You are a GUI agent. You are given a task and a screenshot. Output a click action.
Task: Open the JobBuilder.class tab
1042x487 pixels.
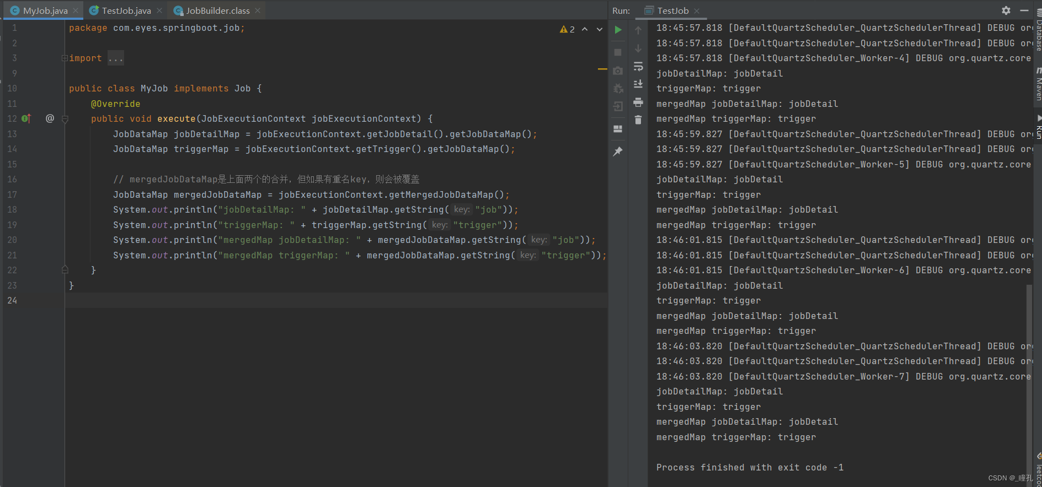[x=217, y=10]
